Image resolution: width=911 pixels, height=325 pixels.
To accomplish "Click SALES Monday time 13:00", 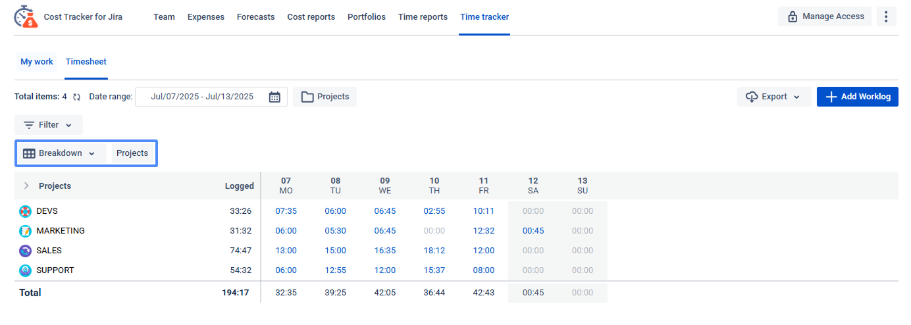I will [x=286, y=251].
